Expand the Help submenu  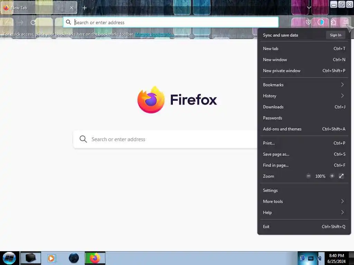304,212
